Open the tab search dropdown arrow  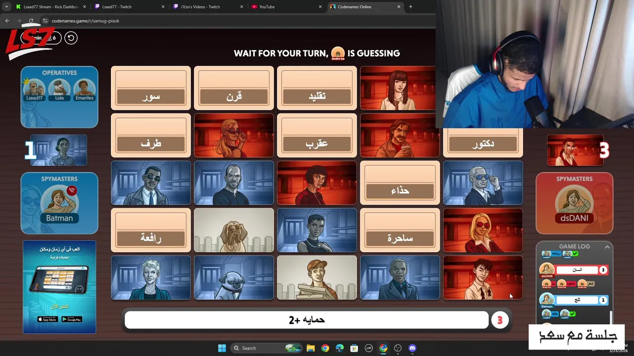tap(6, 7)
